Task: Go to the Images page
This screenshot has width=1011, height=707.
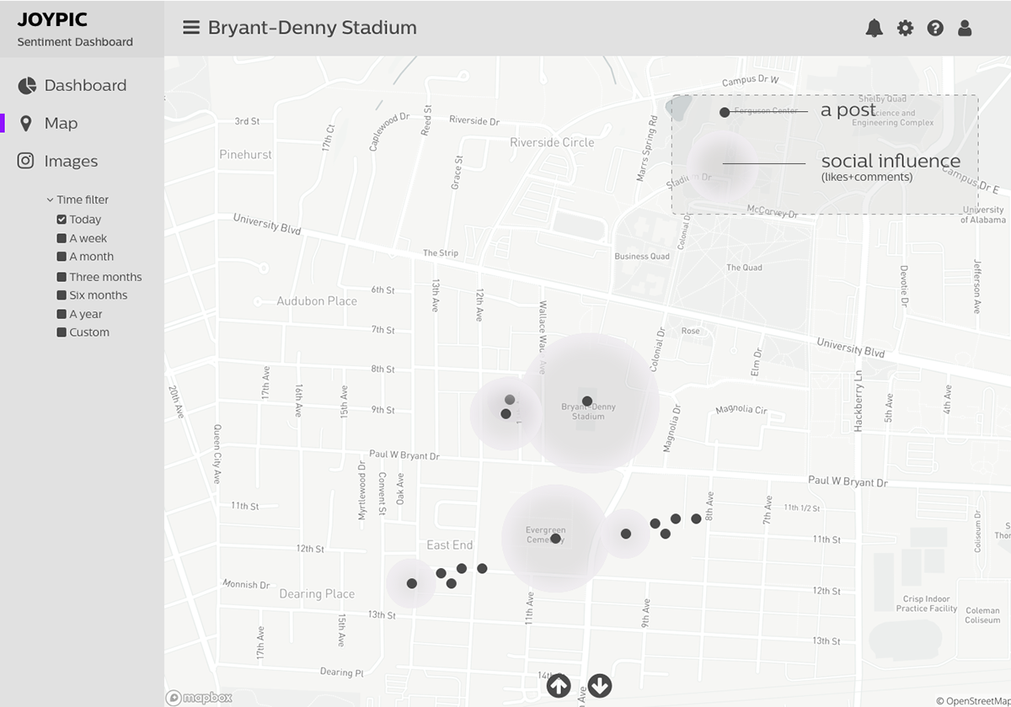Action: 71,161
